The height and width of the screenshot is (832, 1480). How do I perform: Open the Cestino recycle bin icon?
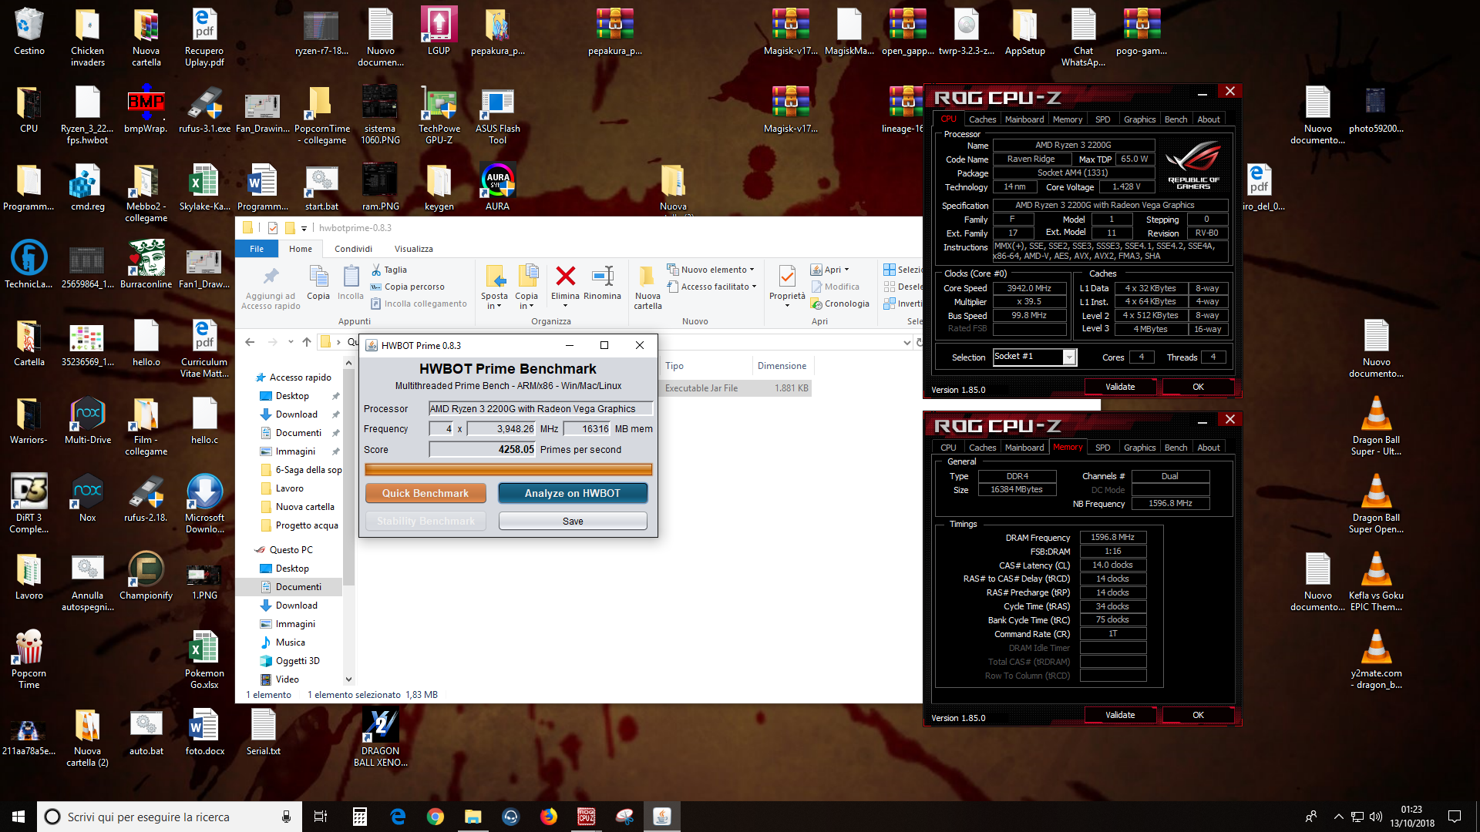[29, 33]
